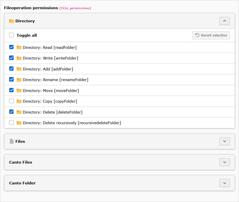Check Directory: Delete recursively checkbox

coord(11,123)
